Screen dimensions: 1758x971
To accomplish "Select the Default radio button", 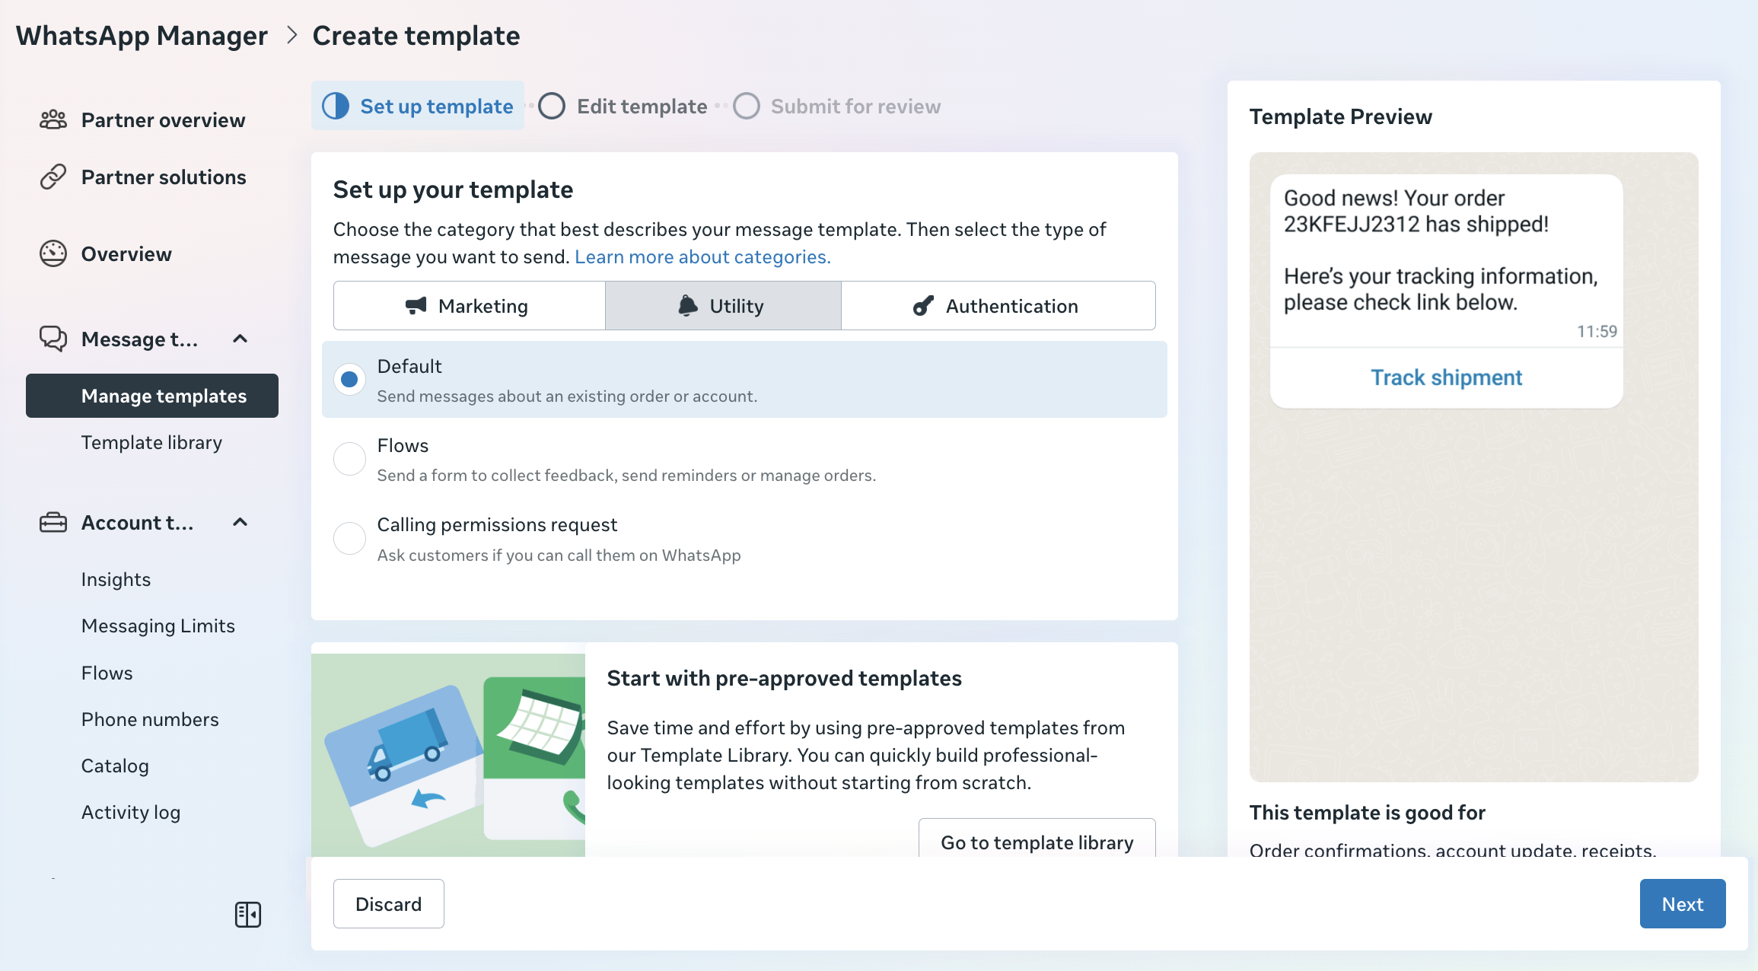I will coord(349,379).
